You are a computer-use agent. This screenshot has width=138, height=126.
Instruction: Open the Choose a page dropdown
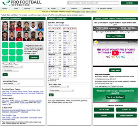click(x=61, y=90)
